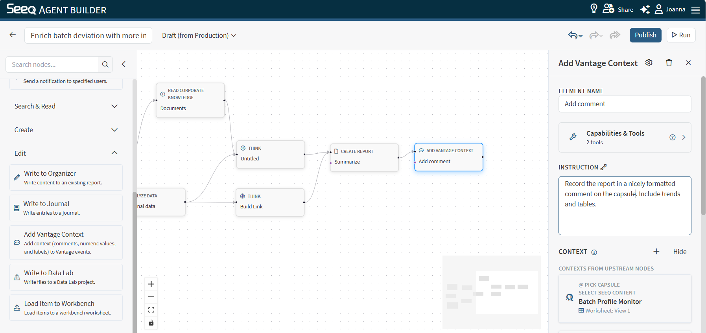Hide the context section

tap(680, 252)
